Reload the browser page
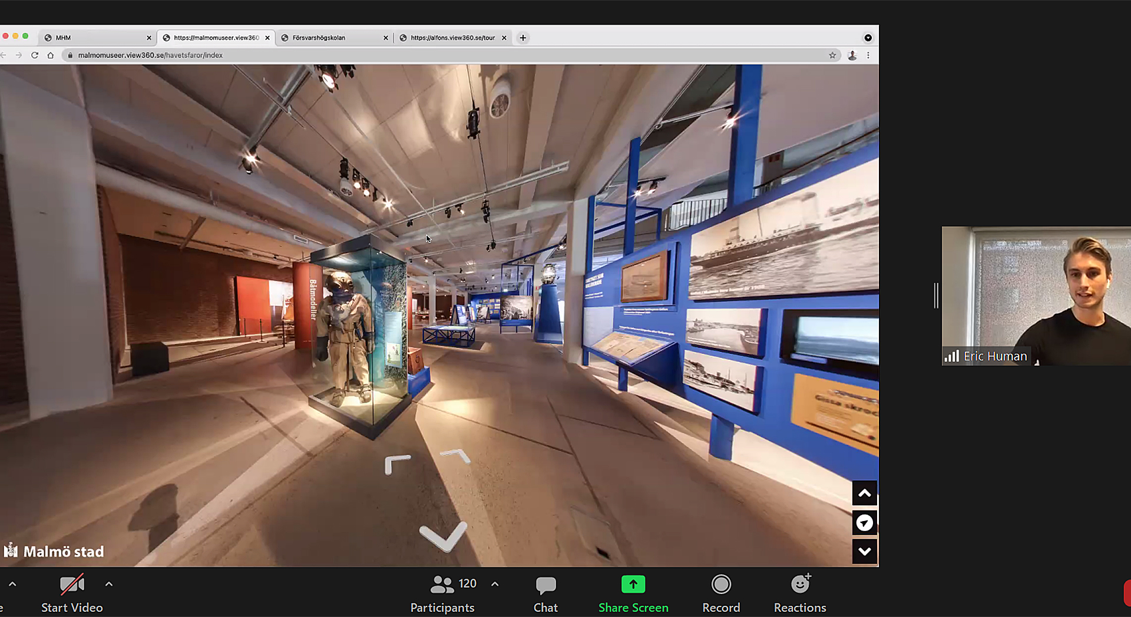 pyautogui.click(x=35, y=55)
